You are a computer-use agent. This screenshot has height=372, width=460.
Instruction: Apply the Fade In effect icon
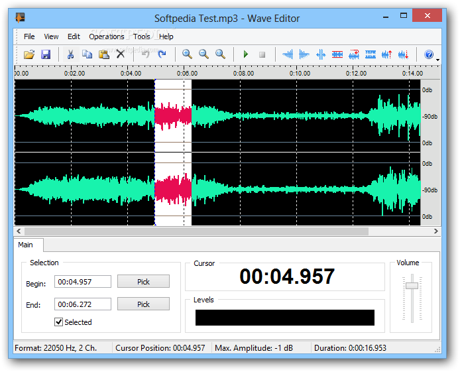[288, 54]
